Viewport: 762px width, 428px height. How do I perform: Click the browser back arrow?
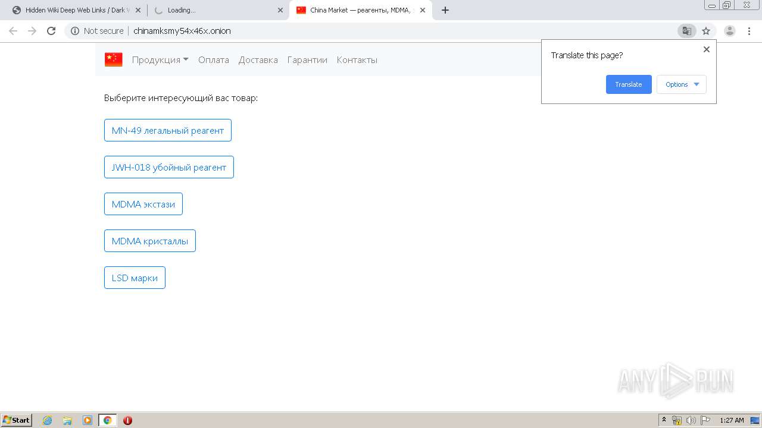tap(13, 31)
